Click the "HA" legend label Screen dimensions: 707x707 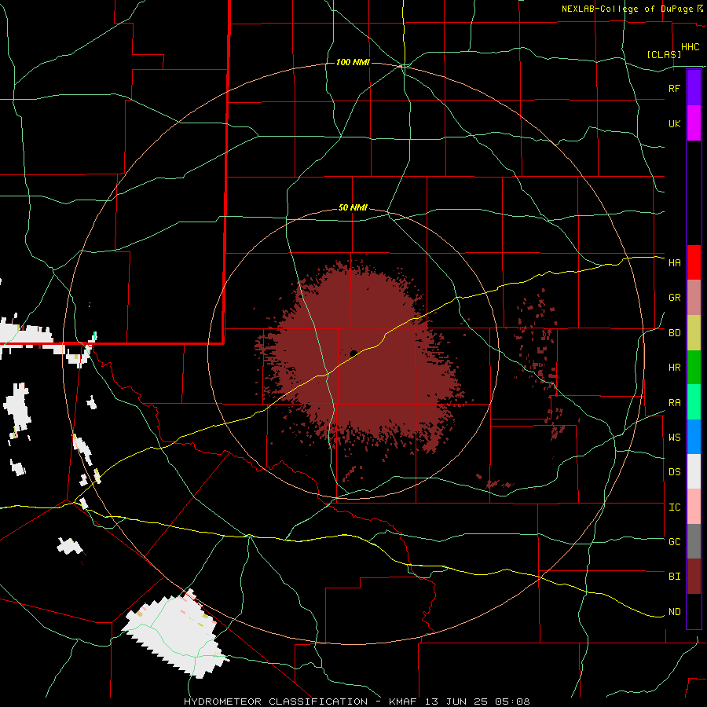click(674, 262)
